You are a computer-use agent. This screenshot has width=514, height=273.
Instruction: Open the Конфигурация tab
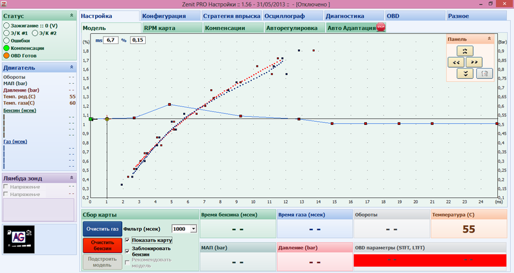pyautogui.click(x=170, y=15)
